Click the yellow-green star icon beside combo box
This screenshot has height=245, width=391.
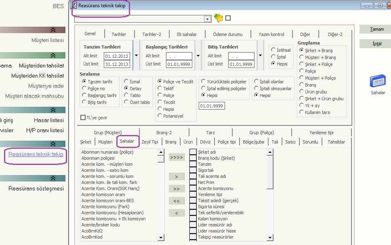pos(219,18)
